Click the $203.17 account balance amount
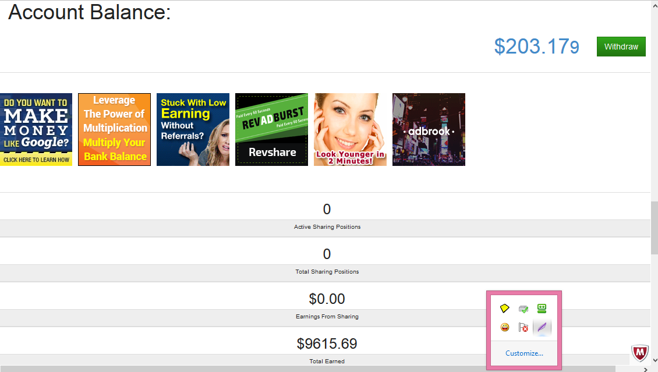This screenshot has height=372, width=658. (x=536, y=47)
